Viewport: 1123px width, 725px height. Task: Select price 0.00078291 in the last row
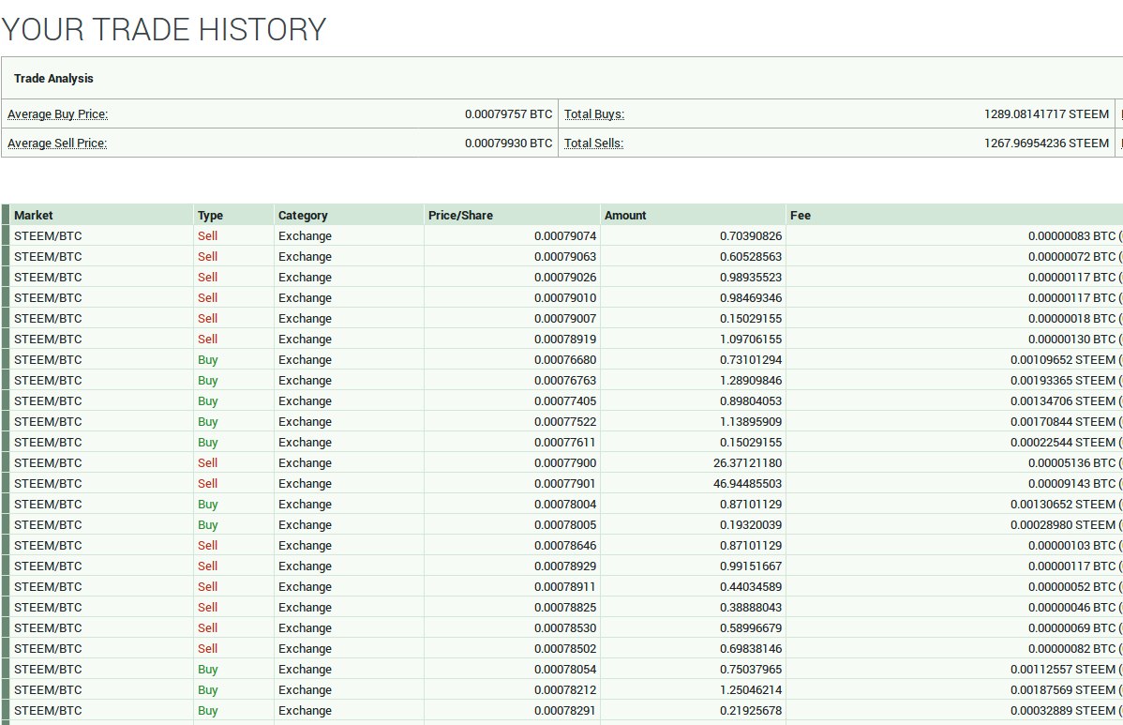point(565,711)
